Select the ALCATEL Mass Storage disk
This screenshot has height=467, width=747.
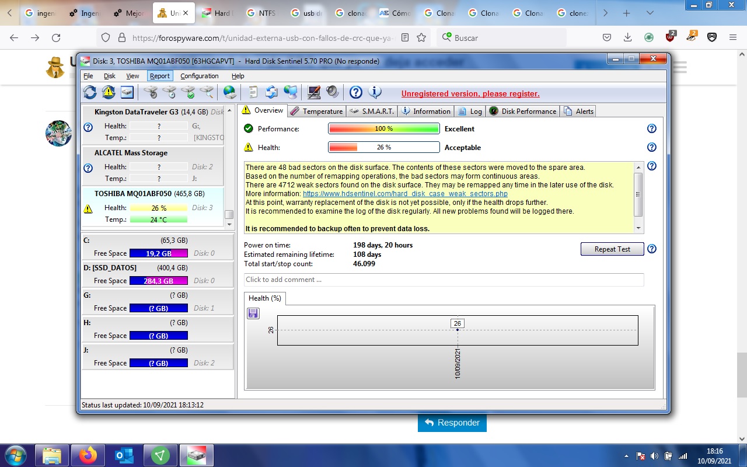pos(153,166)
